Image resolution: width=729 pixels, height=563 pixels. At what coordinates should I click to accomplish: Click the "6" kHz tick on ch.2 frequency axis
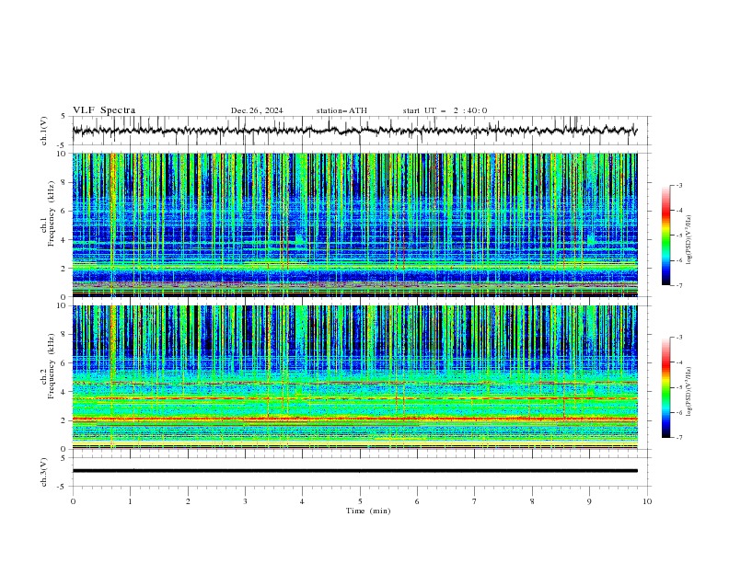64,363
